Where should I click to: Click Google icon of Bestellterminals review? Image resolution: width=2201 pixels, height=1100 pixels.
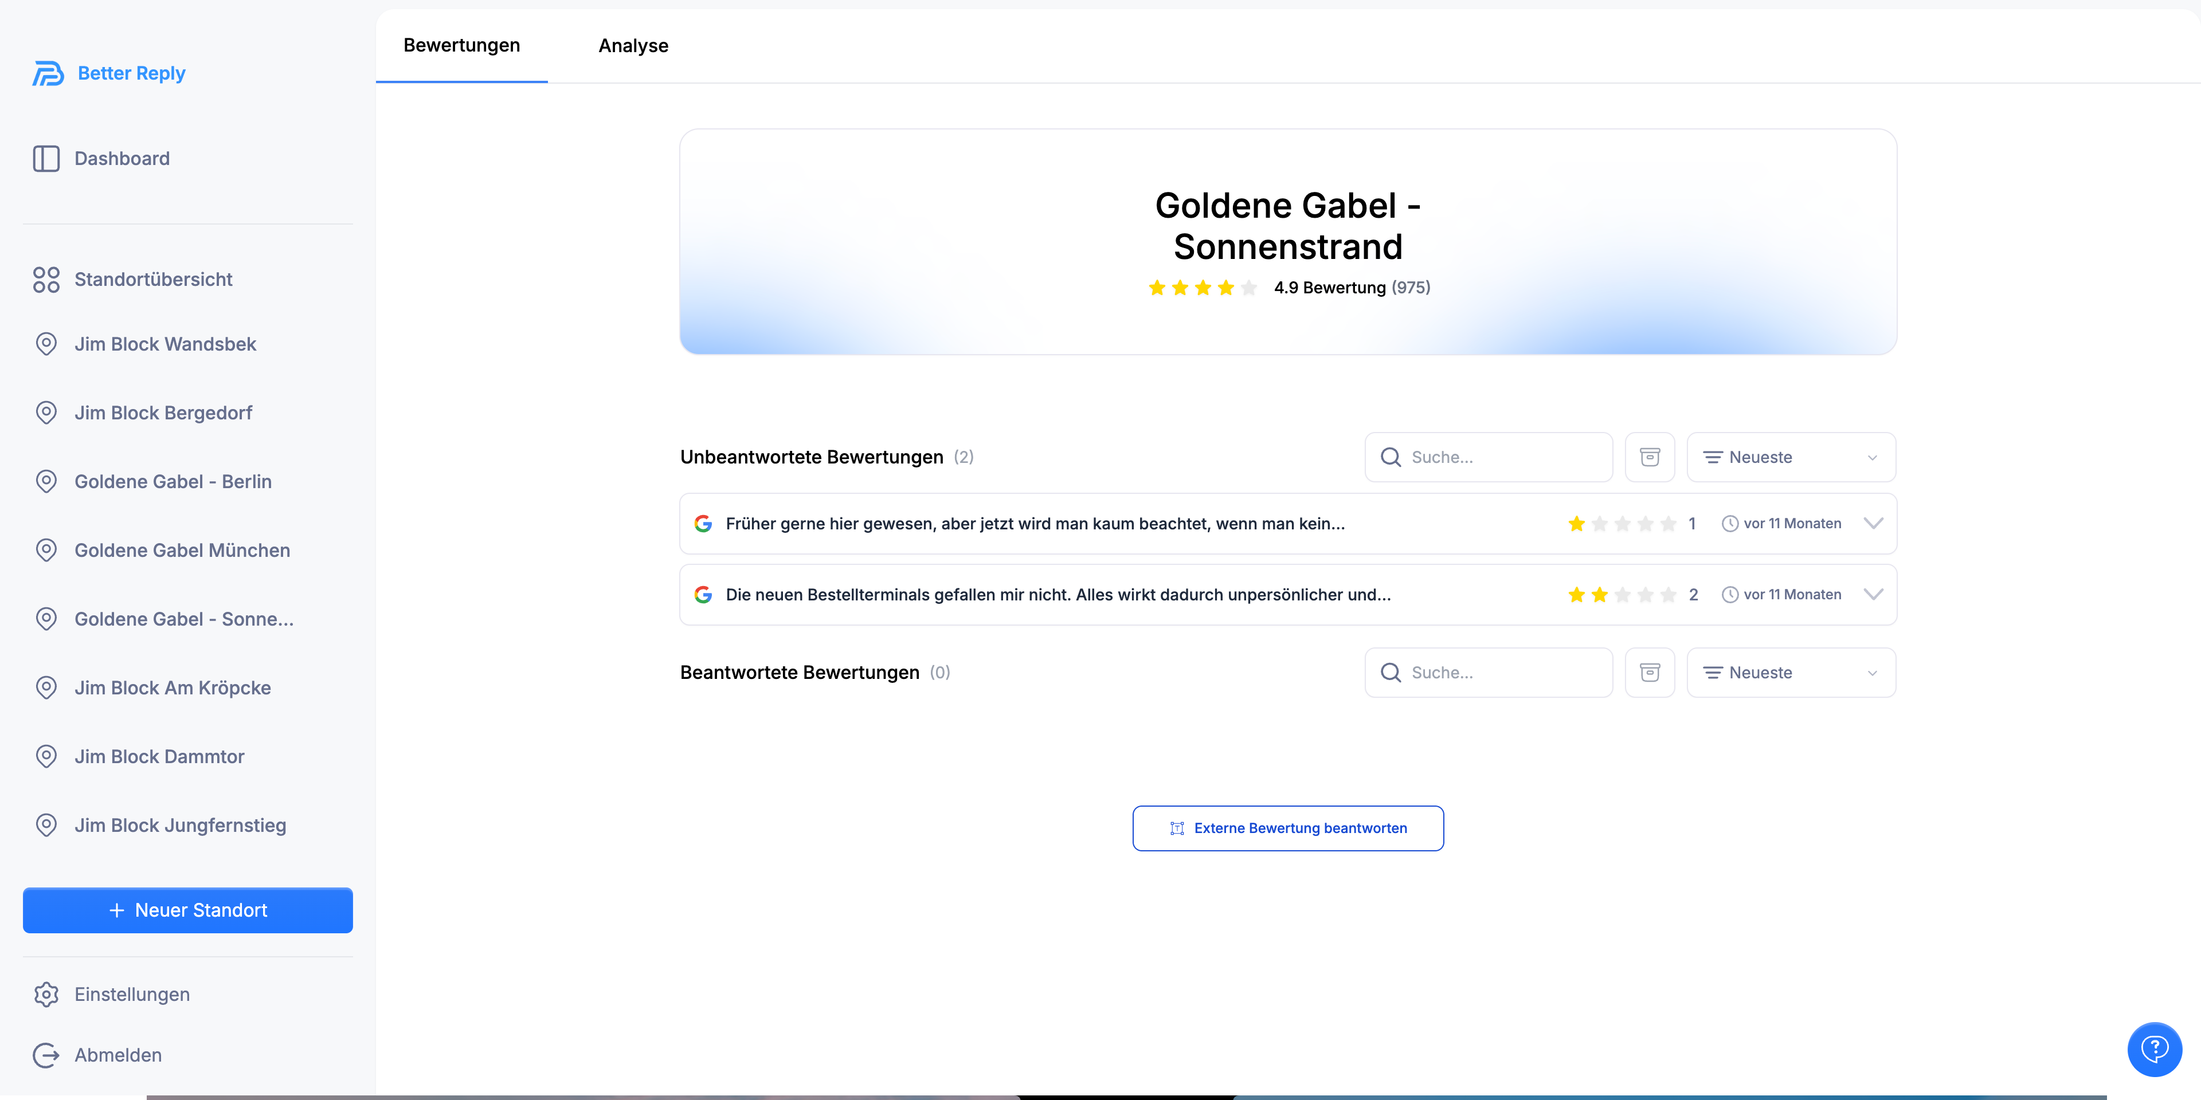click(703, 595)
